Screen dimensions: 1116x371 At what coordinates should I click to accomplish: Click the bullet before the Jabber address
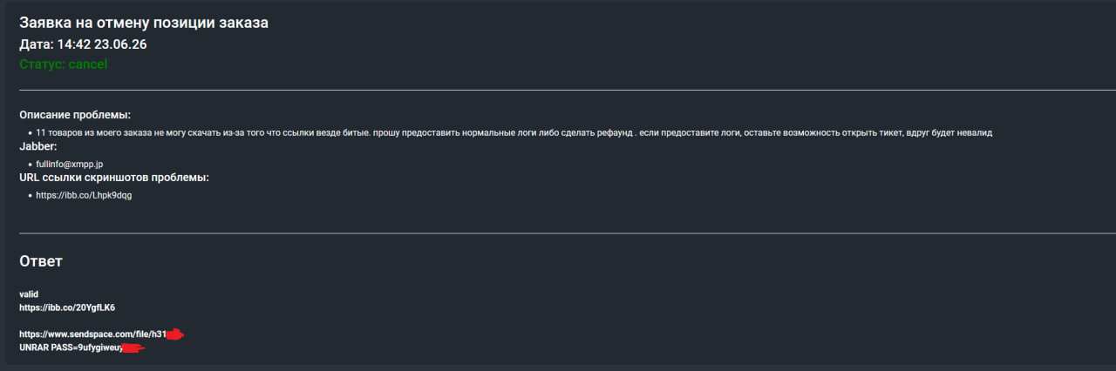[x=31, y=165]
